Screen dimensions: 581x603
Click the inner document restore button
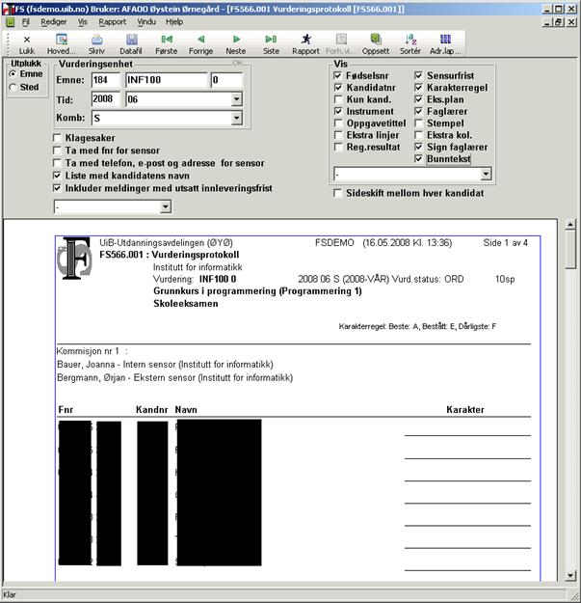pyautogui.click(x=559, y=22)
